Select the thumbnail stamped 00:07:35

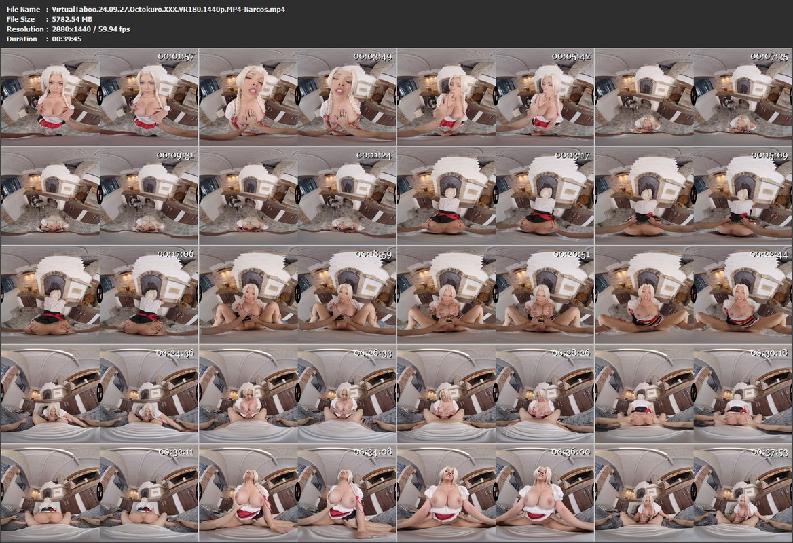coord(693,97)
